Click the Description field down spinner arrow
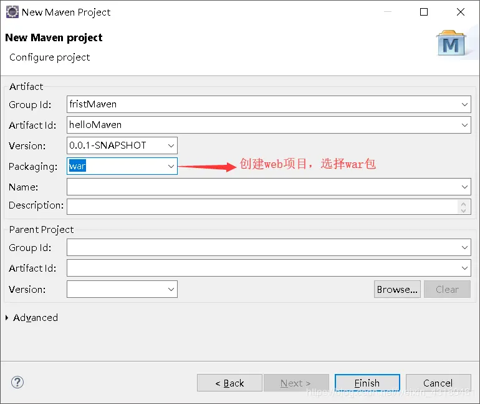480x404 pixels. (x=463, y=210)
